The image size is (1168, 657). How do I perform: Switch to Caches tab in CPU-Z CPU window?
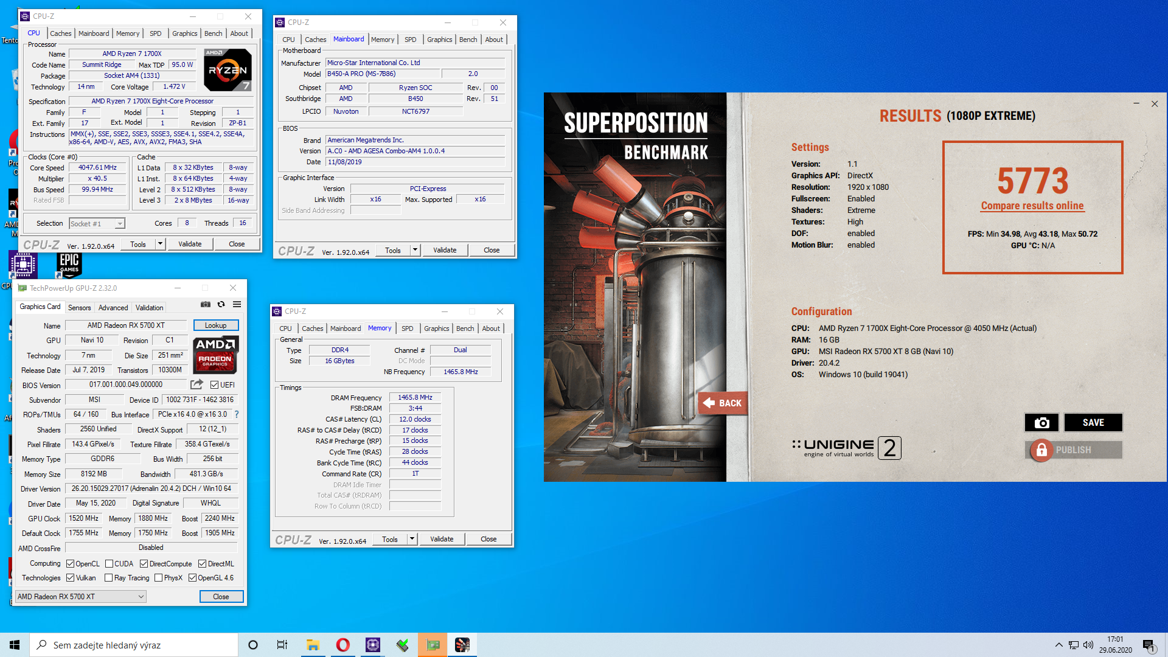(x=60, y=33)
